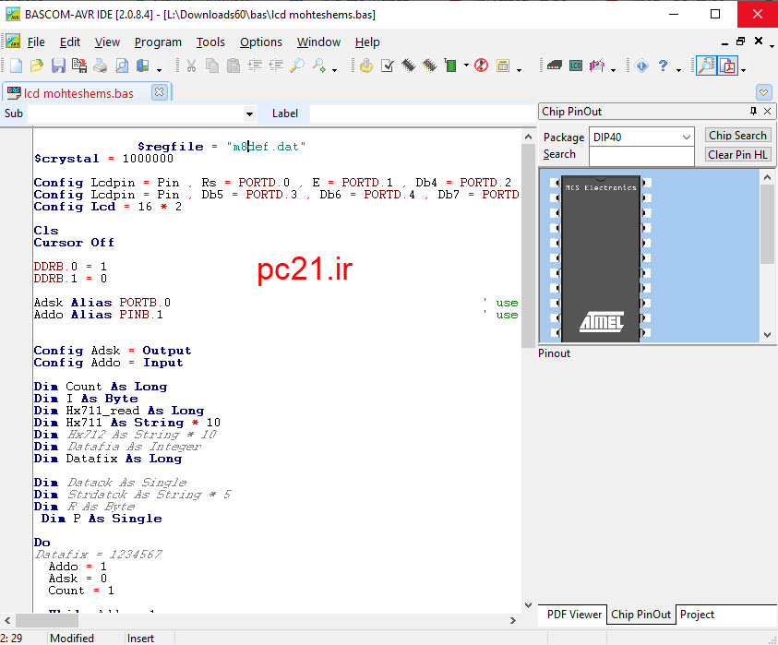Expand the file toolbar overflow arrow
The width and height of the screenshot is (778, 645).
pyautogui.click(x=160, y=70)
